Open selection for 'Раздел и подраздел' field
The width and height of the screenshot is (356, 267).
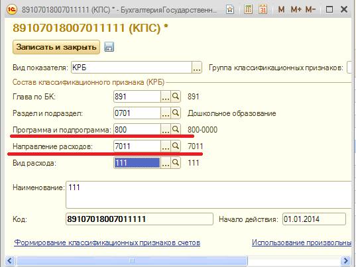pyautogui.click(x=166, y=113)
